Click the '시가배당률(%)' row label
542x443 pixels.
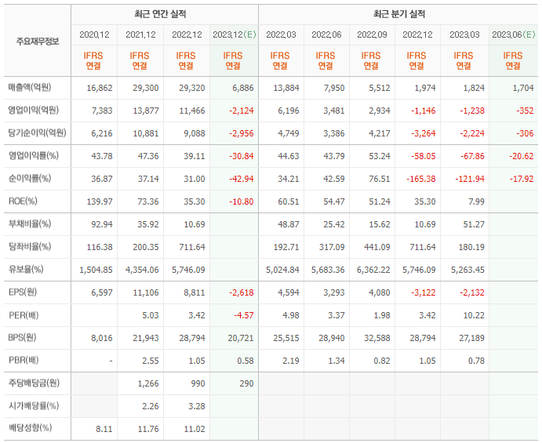point(34,405)
